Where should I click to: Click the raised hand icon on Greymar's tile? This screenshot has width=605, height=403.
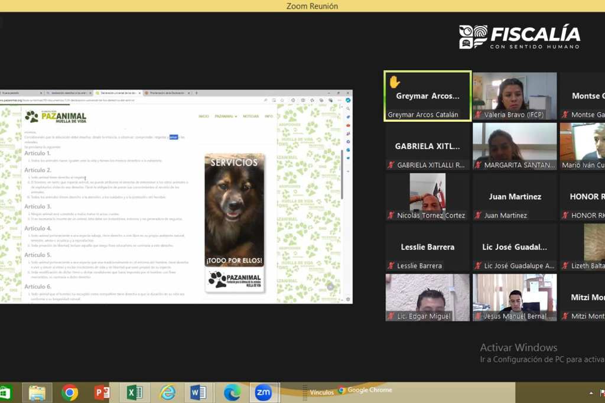(394, 82)
